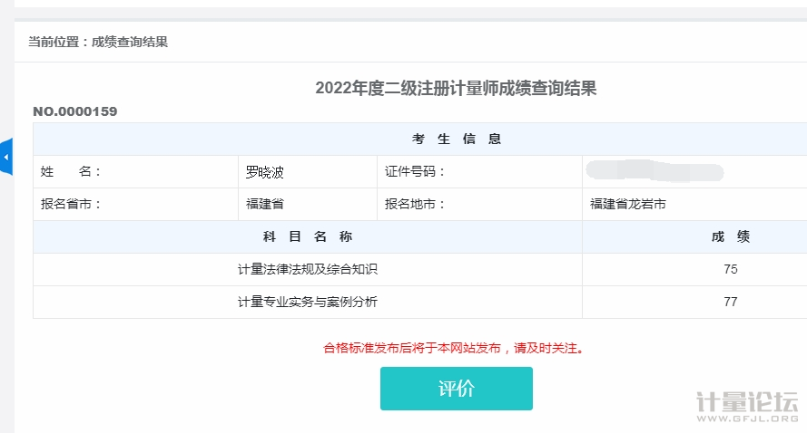Click the NO.0000159 record number
Viewport: 807px width, 433px height.
tap(75, 111)
